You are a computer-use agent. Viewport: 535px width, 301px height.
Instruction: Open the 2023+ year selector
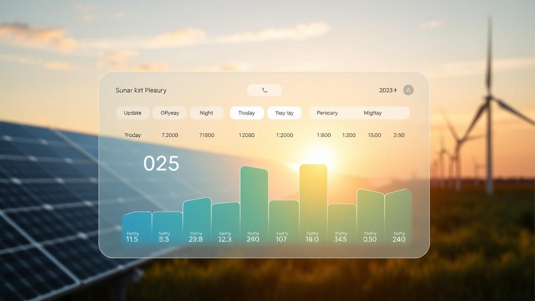pos(388,90)
